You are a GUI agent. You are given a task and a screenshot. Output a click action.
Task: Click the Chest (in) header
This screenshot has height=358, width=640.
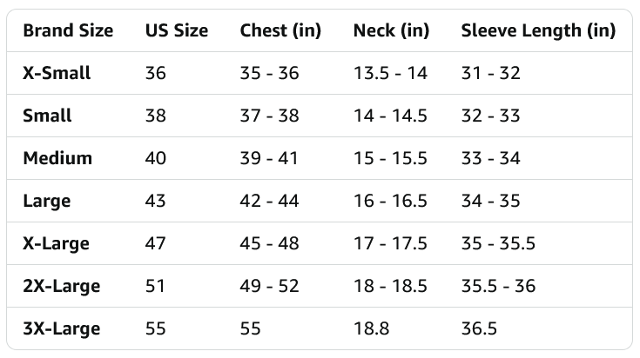pos(280,31)
